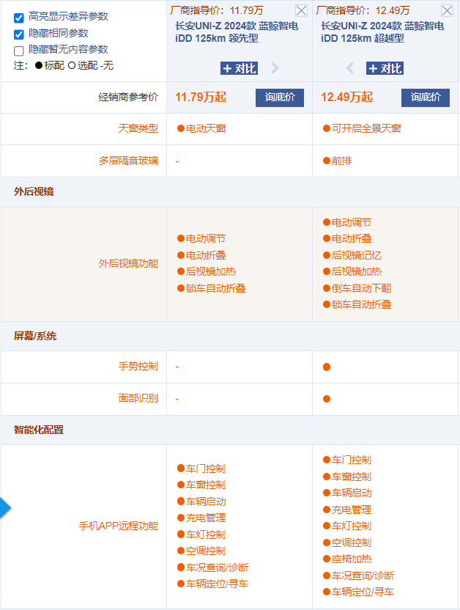Click the 11.79万起 dealer price
This screenshot has height=610, width=460.
[201, 97]
